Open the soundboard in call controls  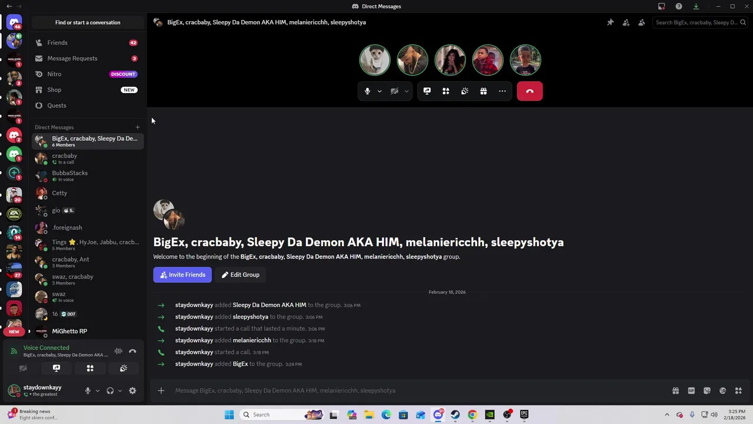coord(465,91)
